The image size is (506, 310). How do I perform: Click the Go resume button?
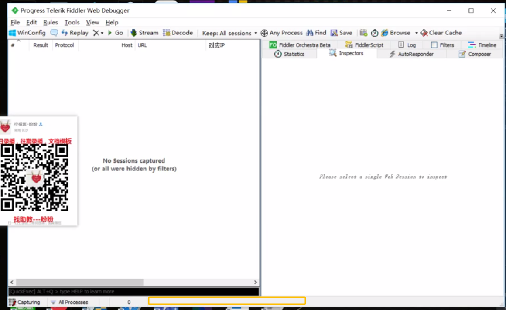(x=115, y=33)
